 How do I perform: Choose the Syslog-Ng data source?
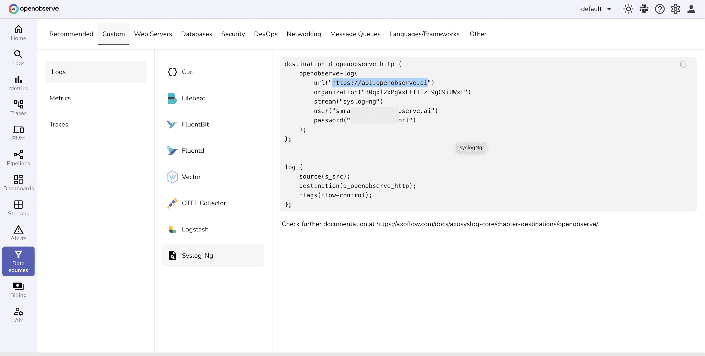click(213, 256)
